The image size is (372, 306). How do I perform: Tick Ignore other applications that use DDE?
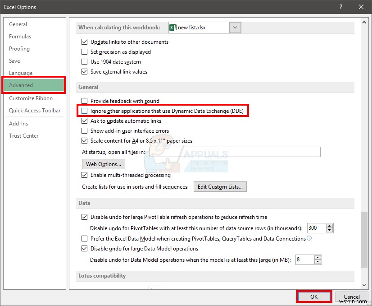point(85,111)
